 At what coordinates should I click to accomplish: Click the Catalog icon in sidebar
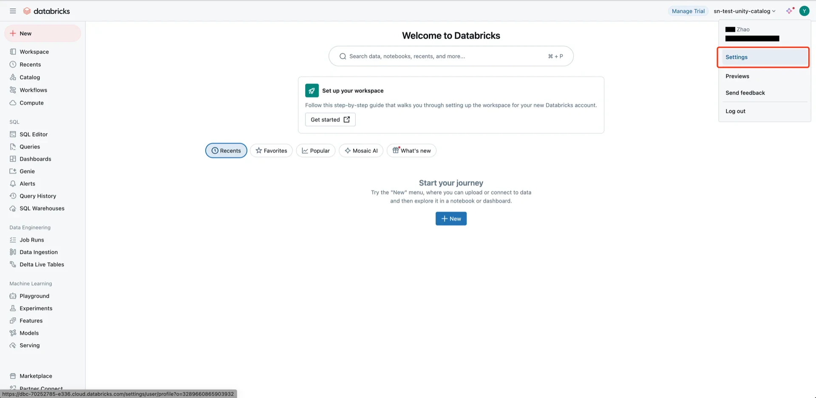[x=13, y=77]
